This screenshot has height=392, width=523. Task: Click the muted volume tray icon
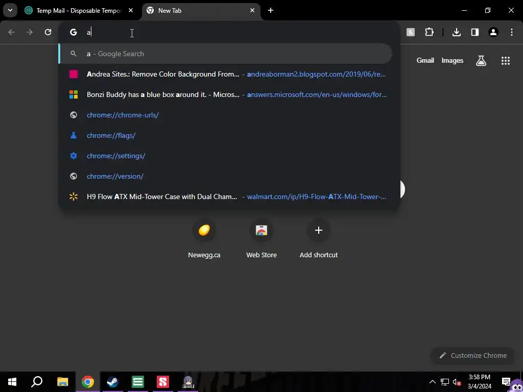pyautogui.click(x=457, y=382)
